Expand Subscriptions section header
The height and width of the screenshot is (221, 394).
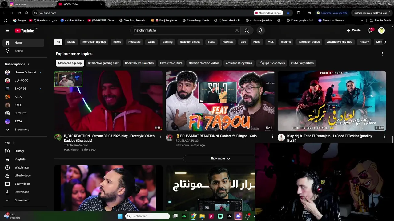17,64
